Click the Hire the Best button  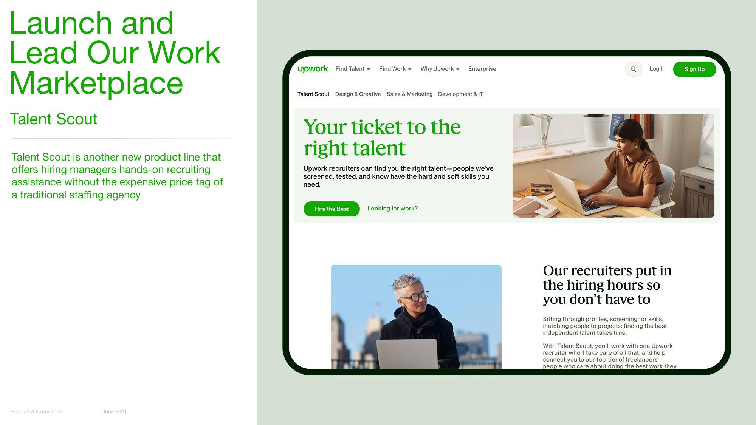(x=331, y=209)
